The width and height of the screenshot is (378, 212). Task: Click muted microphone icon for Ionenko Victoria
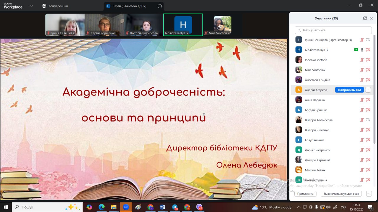click(362, 60)
